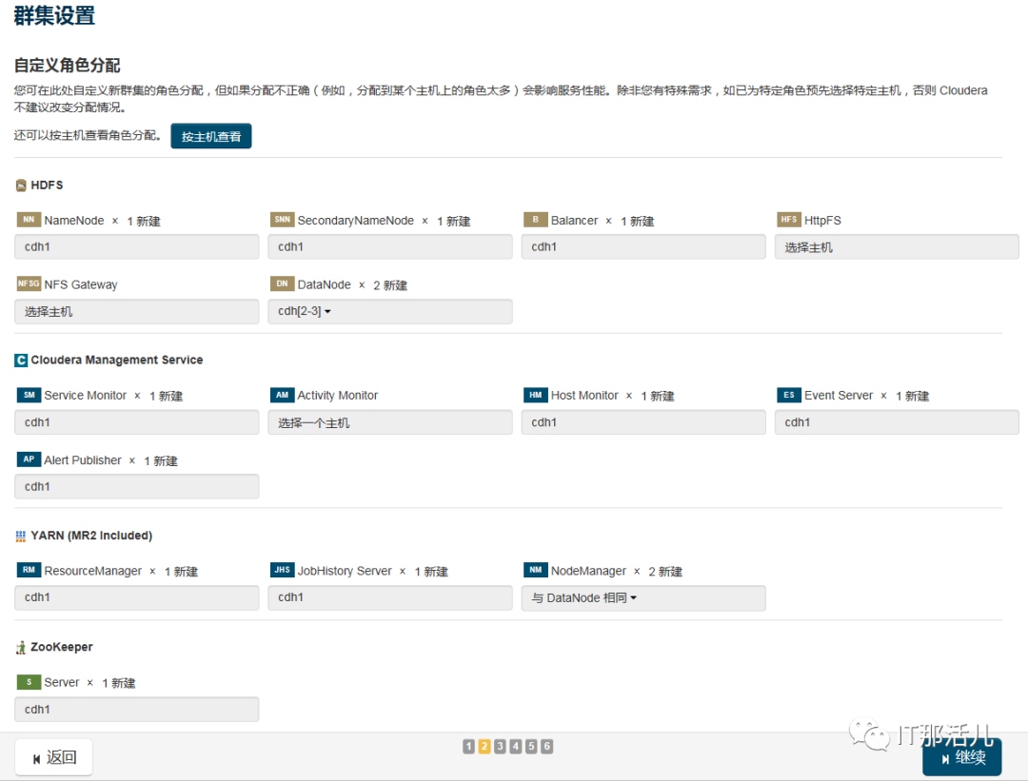Viewport: 1028px width, 781px height.
Task: Click the Cloudera Management Service heading text
Action: click(117, 361)
